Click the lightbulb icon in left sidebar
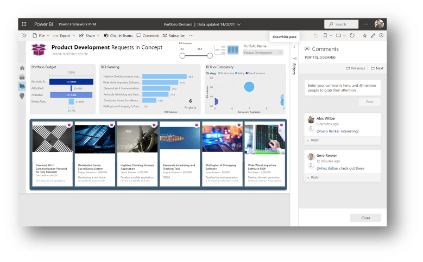423x262 pixels. [22, 95]
